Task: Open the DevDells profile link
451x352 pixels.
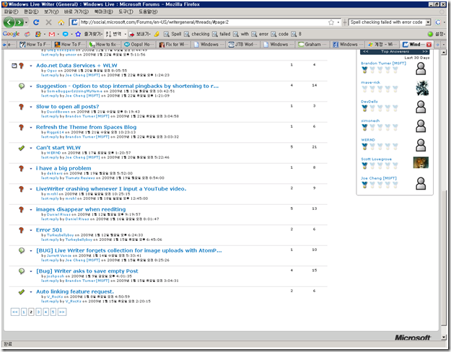Action: coord(369,102)
